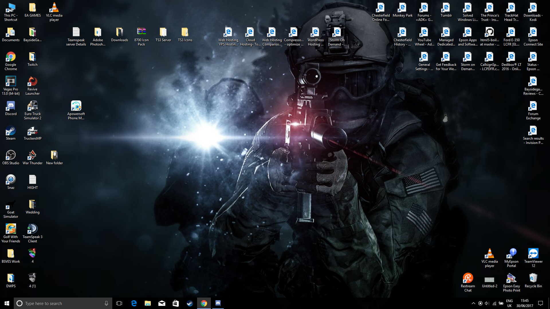Open Downloads - Kodi web shortcut
The image size is (550, 309).
tap(533, 12)
